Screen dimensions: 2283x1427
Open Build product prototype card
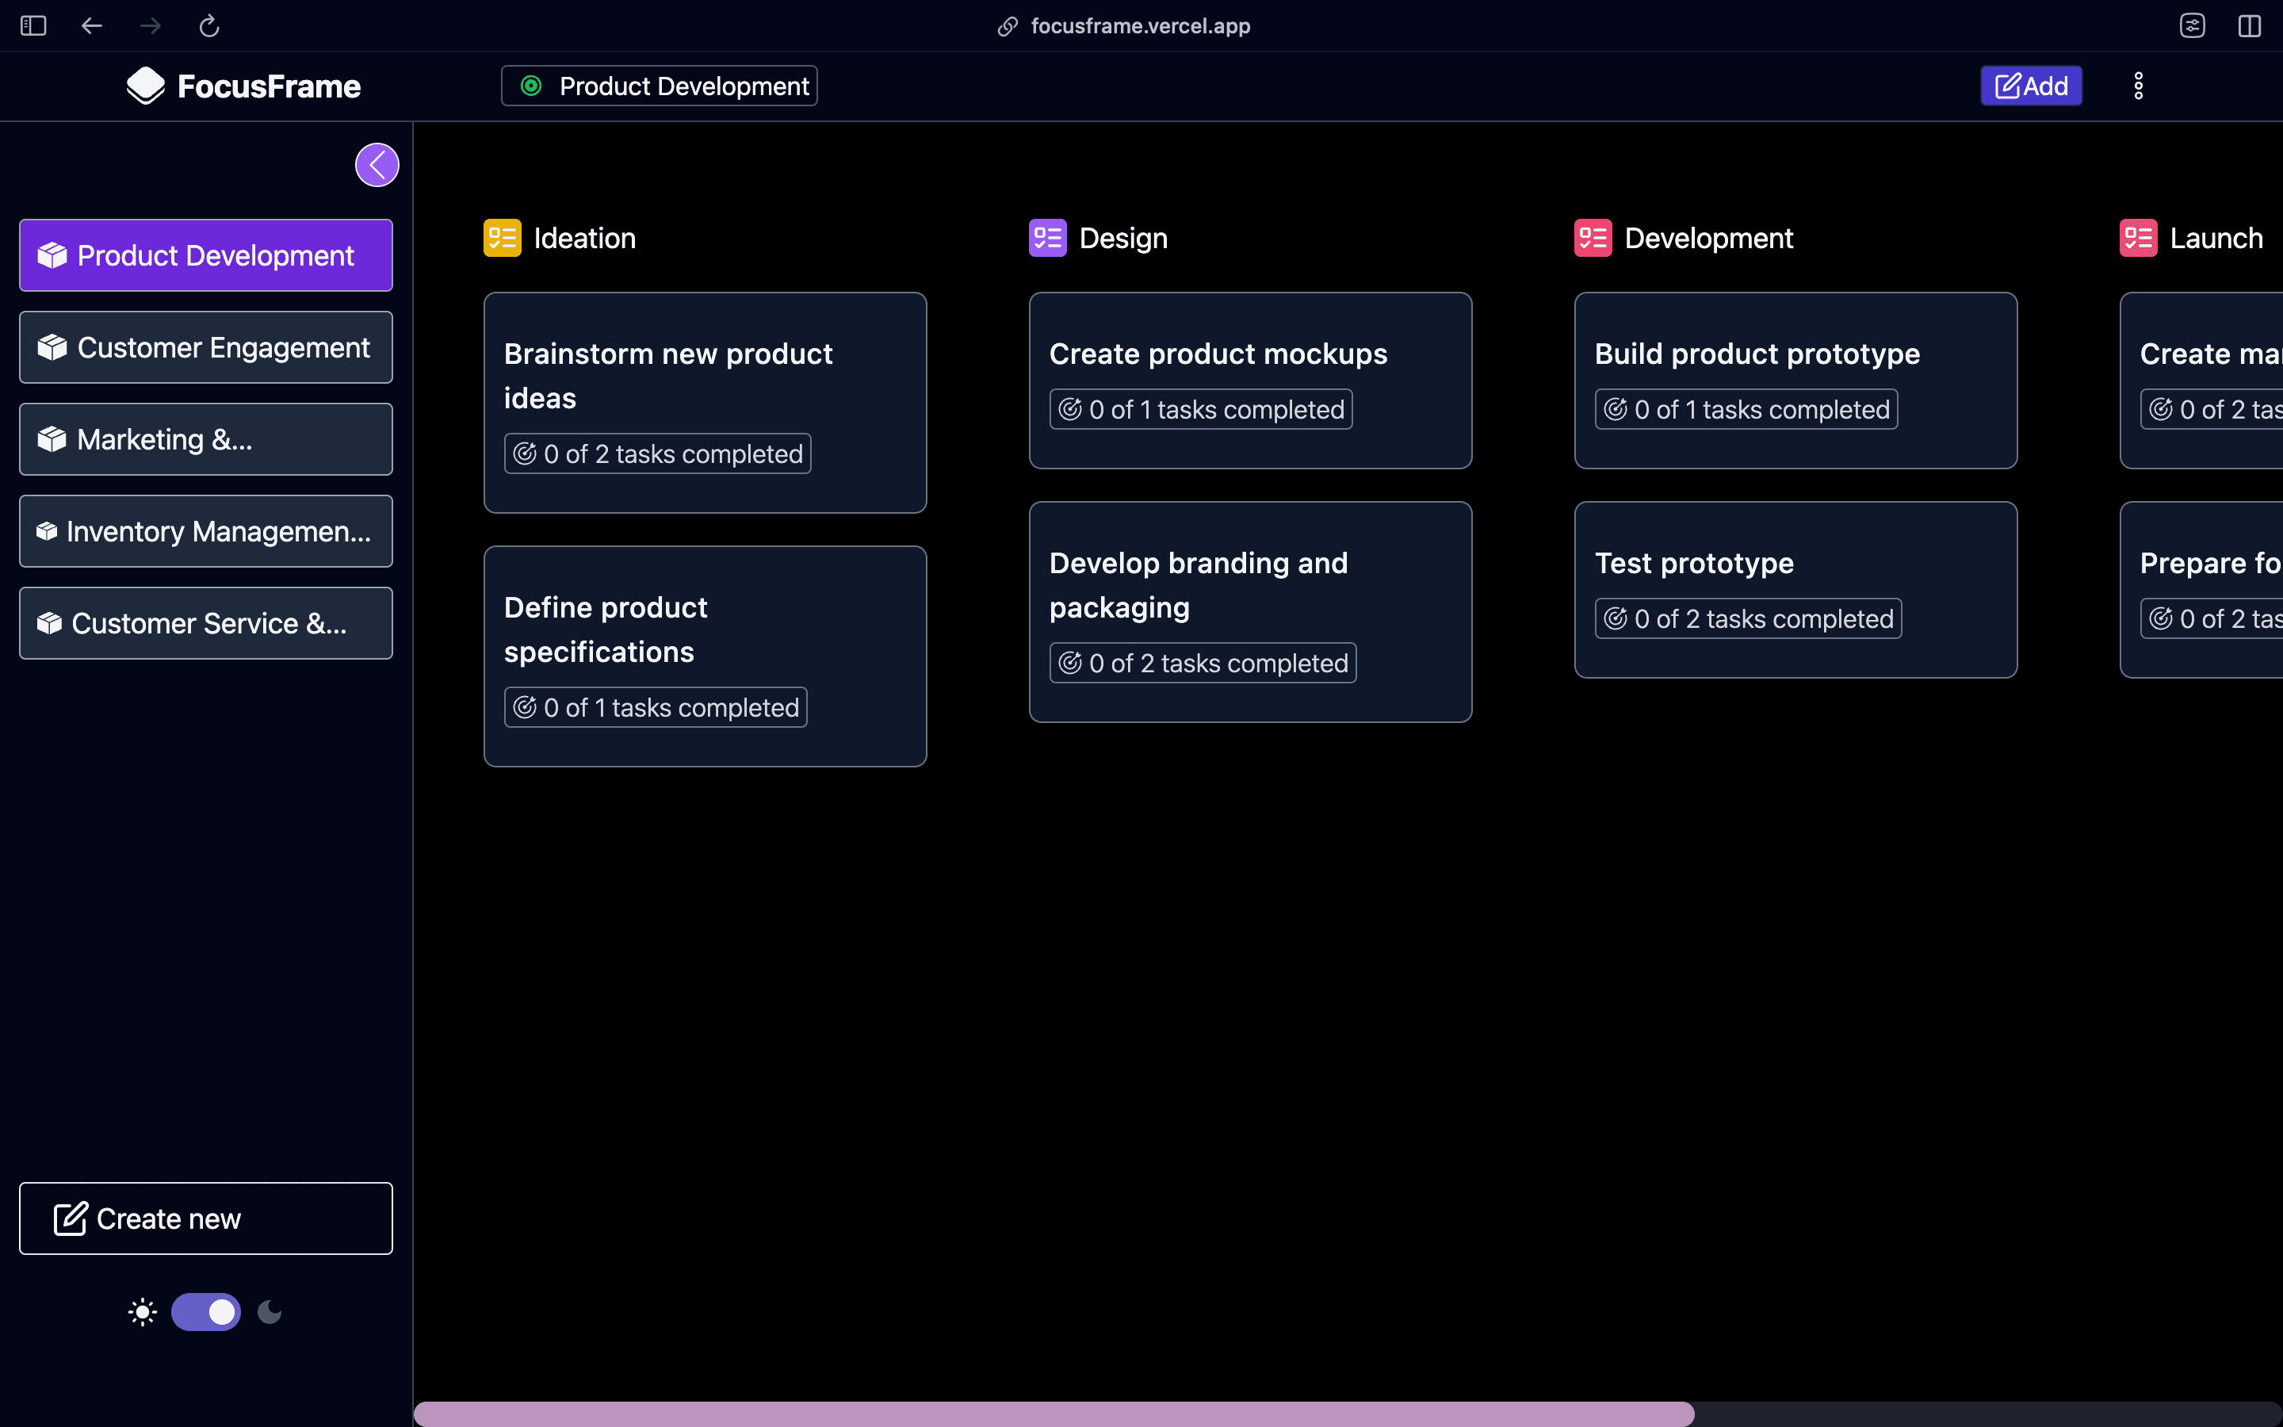pos(1795,381)
